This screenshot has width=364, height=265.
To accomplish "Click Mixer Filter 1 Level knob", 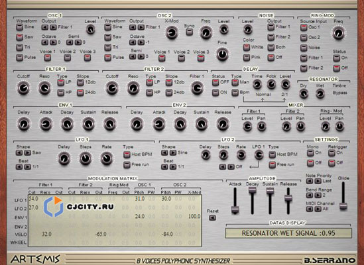I will (x=247, y=127).
